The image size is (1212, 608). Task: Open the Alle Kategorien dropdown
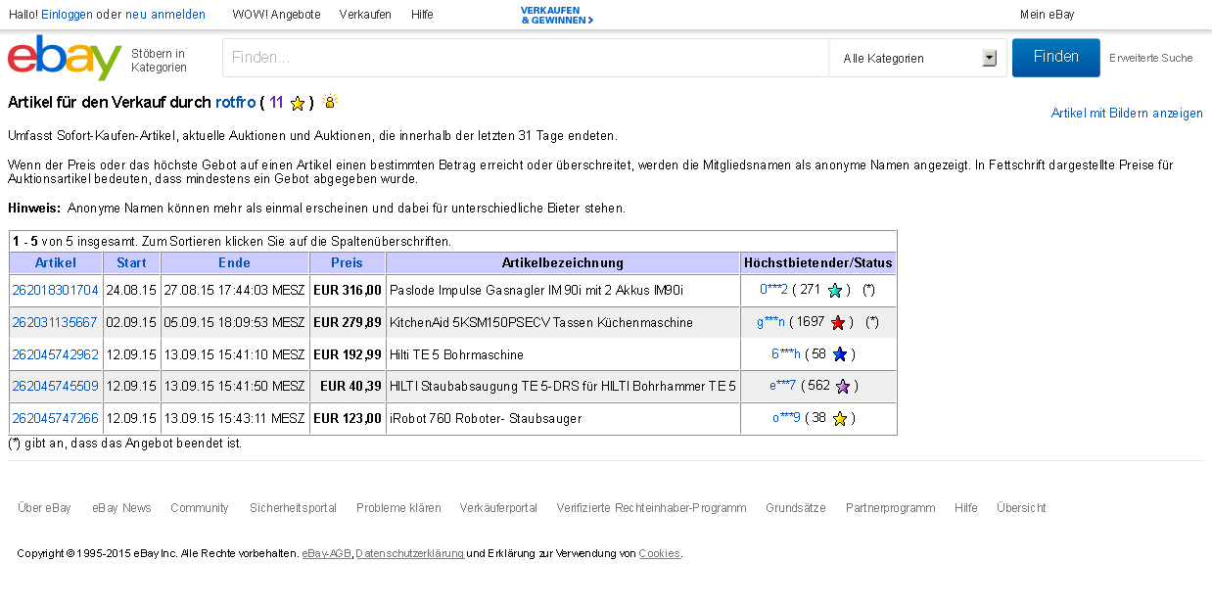pyautogui.click(x=920, y=58)
